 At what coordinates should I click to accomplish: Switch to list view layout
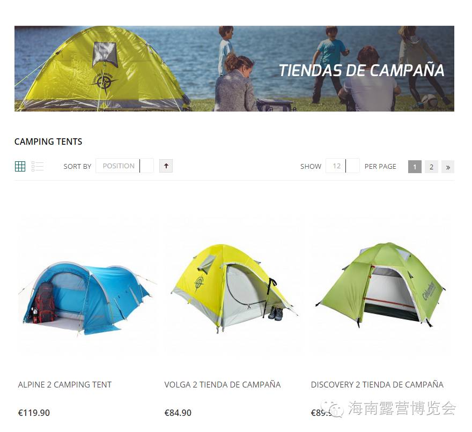pyautogui.click(x=38, y=166)
